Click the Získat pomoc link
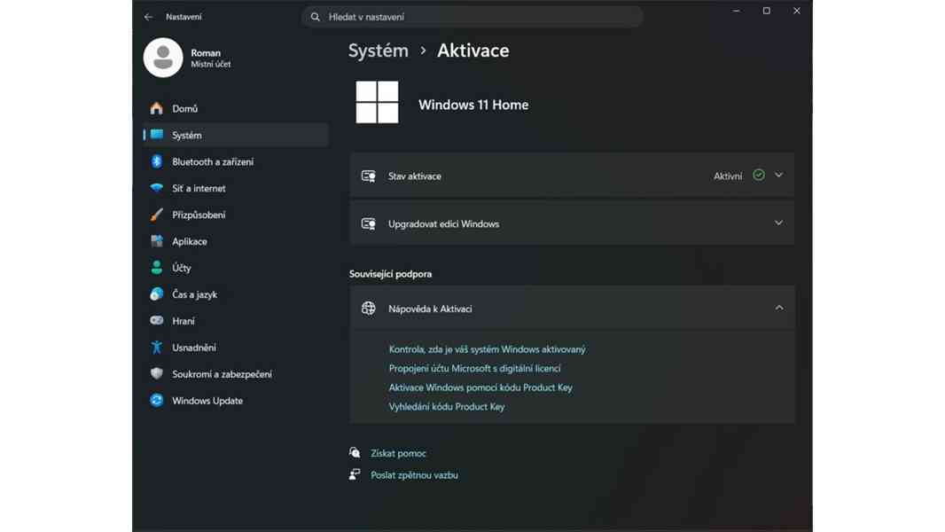945x532 pixels. pyautogui.click(x=398, y=453)
